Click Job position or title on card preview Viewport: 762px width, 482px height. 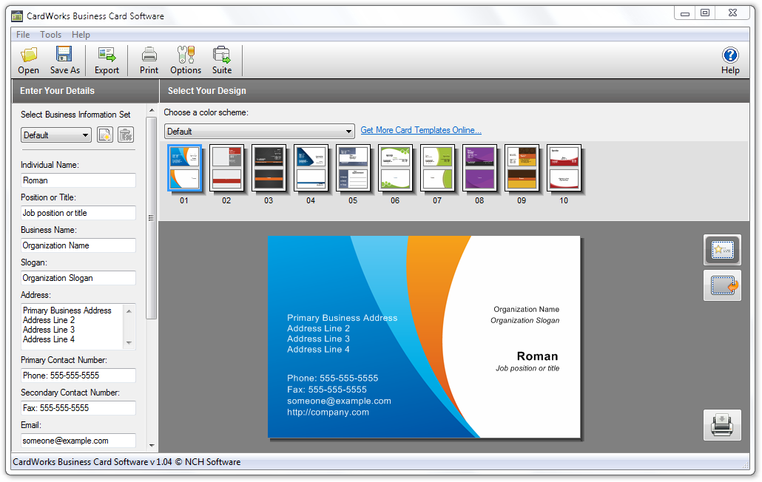[x=527, y=368]
